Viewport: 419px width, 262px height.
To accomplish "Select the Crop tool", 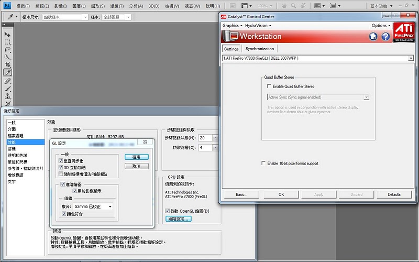I will click(7, 64).
